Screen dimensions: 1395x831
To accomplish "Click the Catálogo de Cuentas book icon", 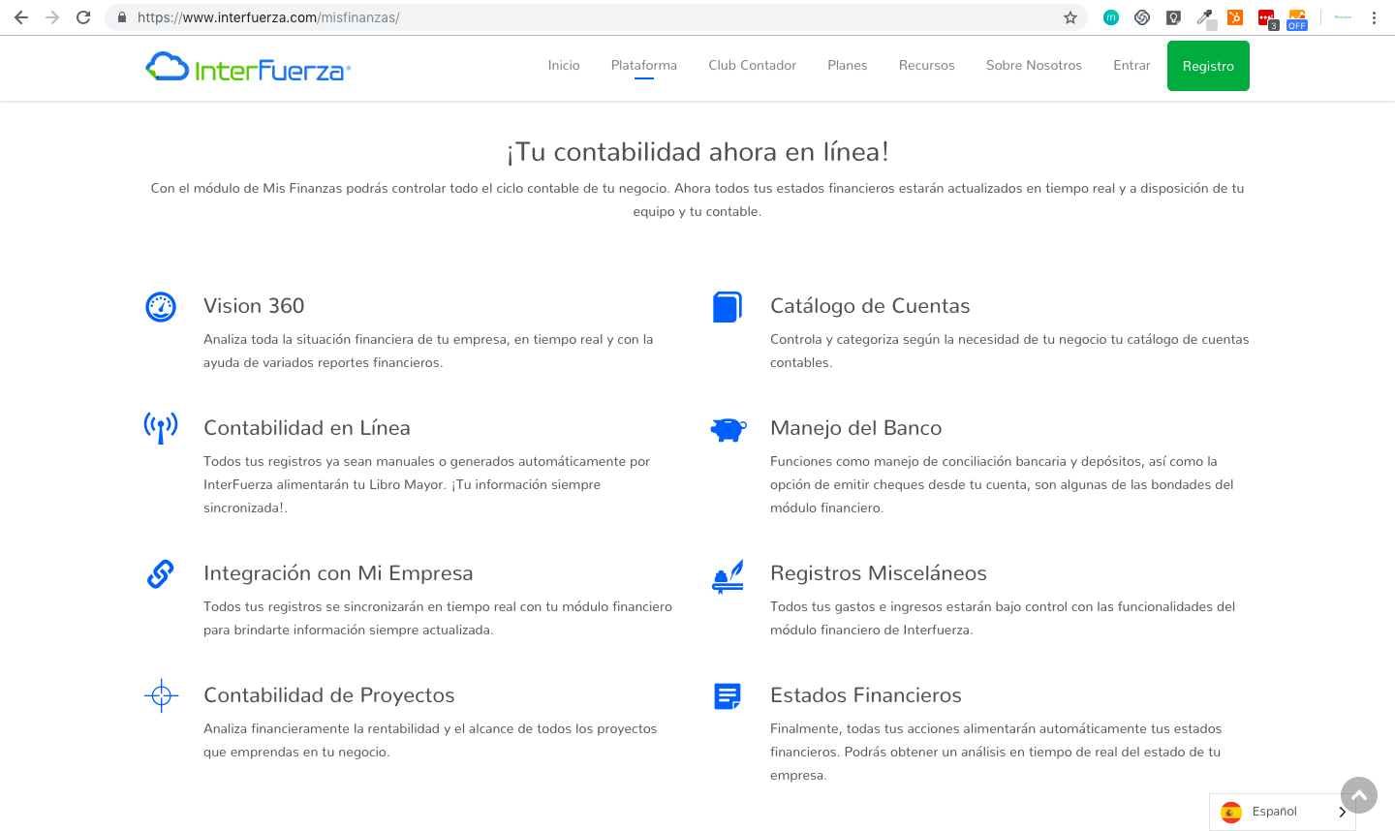I will point(728,307).
